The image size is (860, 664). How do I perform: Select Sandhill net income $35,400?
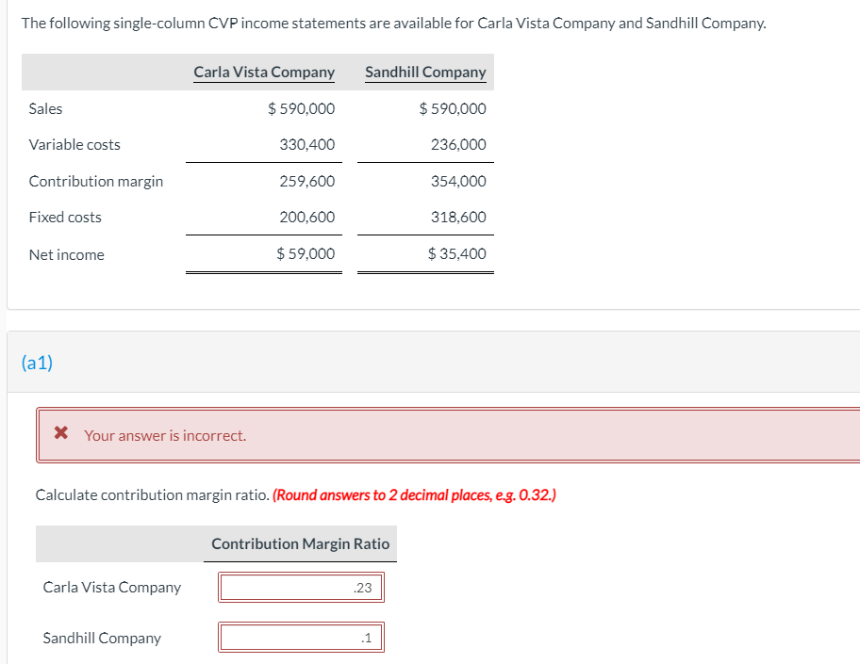456,253
